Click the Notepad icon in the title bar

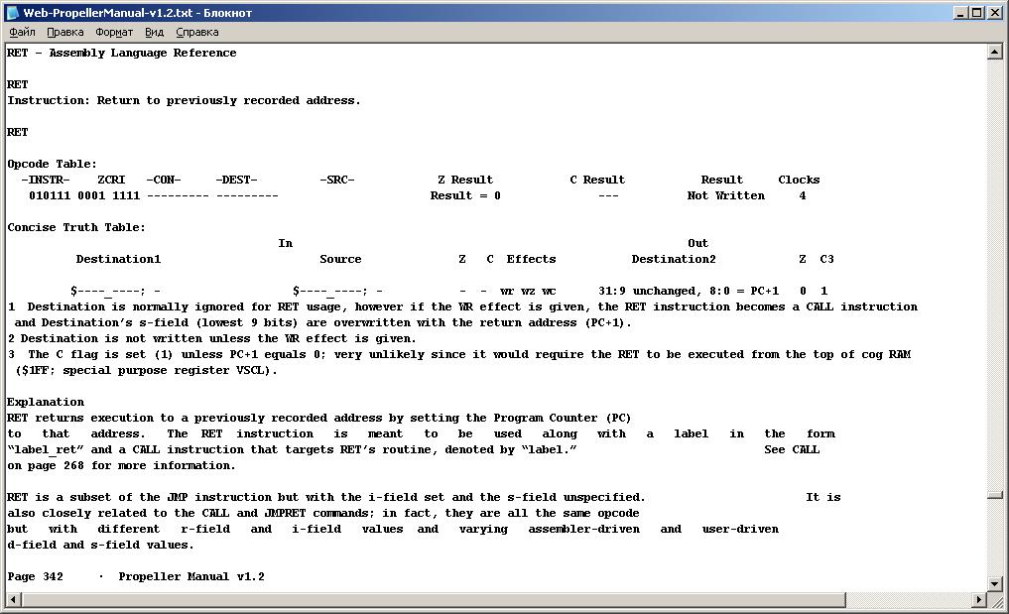14,13
